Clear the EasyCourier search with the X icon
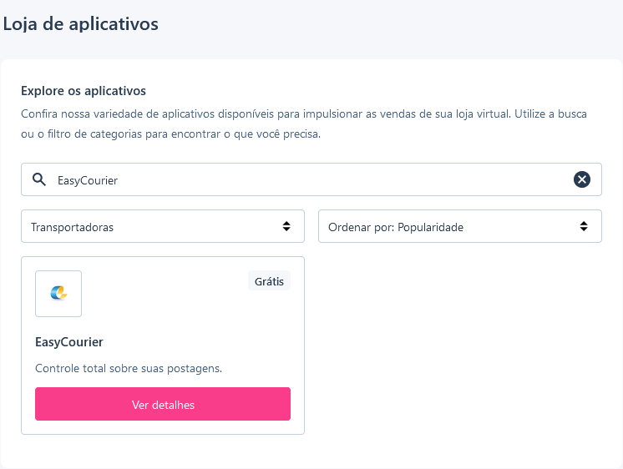623x469 pixels. pos(582,179)
